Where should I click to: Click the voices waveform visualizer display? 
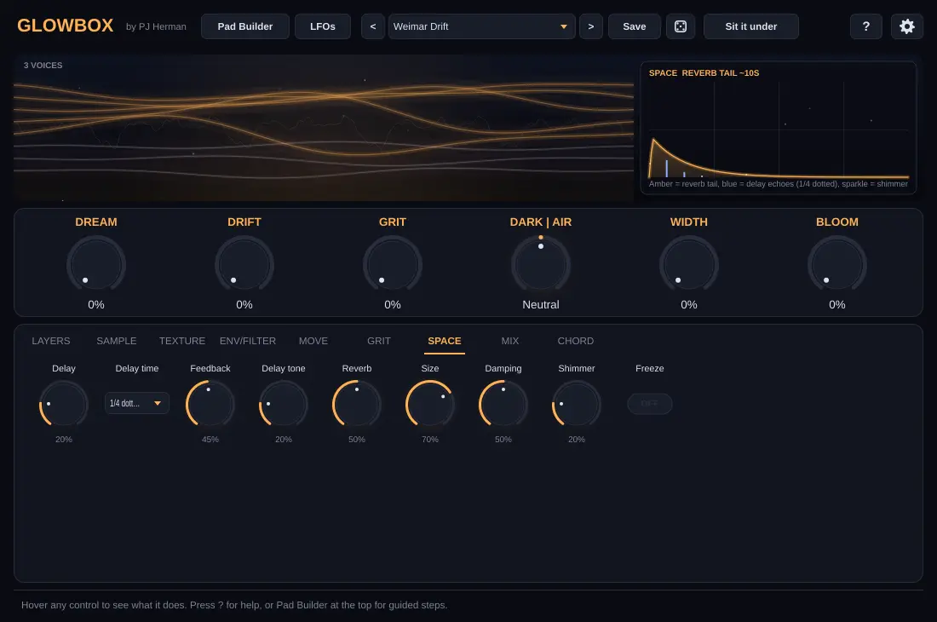[x=324, y=128]
